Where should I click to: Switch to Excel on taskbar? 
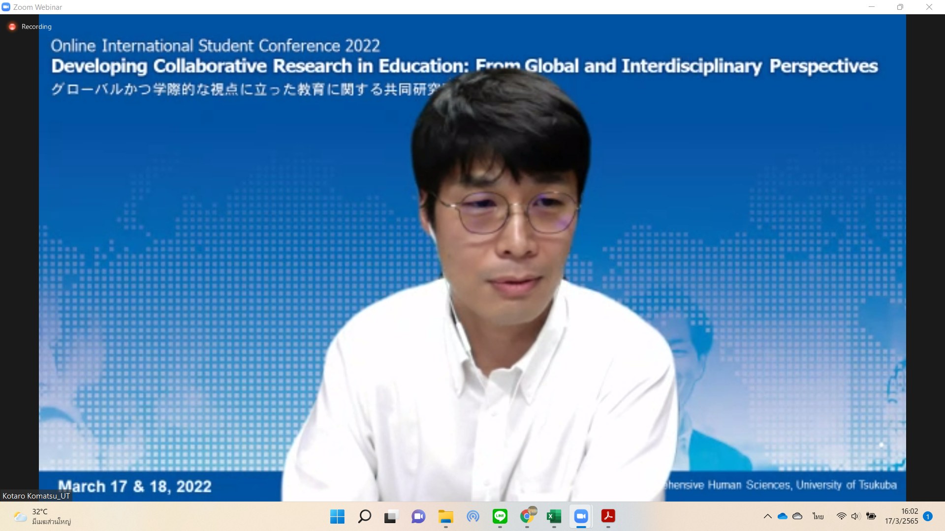point(554,516)
